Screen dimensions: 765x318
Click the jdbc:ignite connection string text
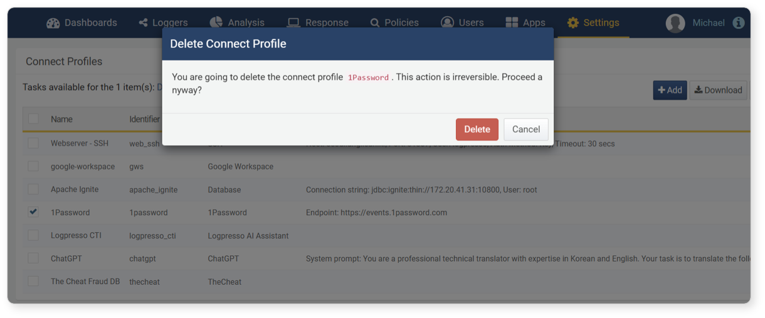point(421,190)
